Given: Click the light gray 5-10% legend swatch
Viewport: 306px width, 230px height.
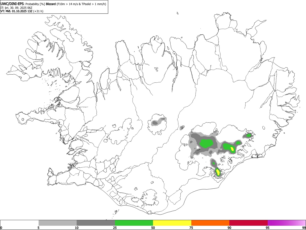Looking at the screenshot, I should 57,223.
